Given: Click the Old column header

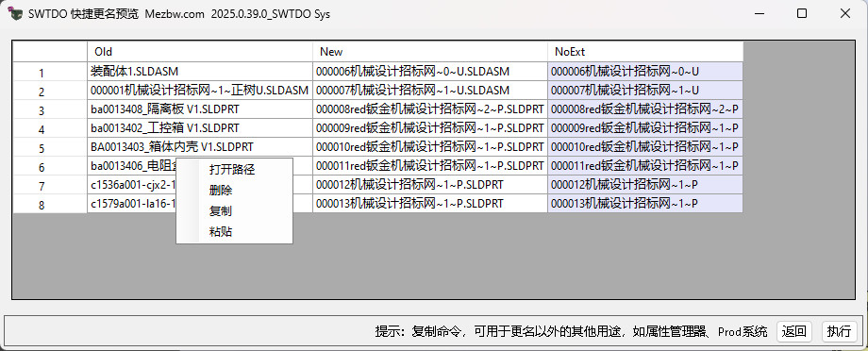Looking at the screenshot, I should (x=200, y=52).
